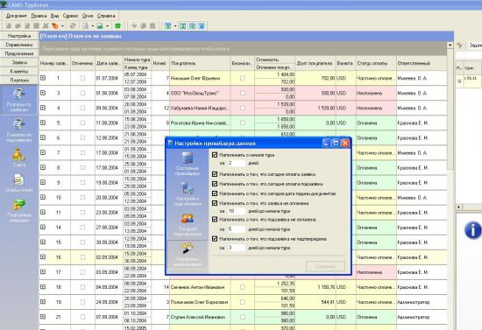Expand row number 10 with plus box
Image resolution: width=482 pixels, height=330 pixels.
tap(43, 197)
